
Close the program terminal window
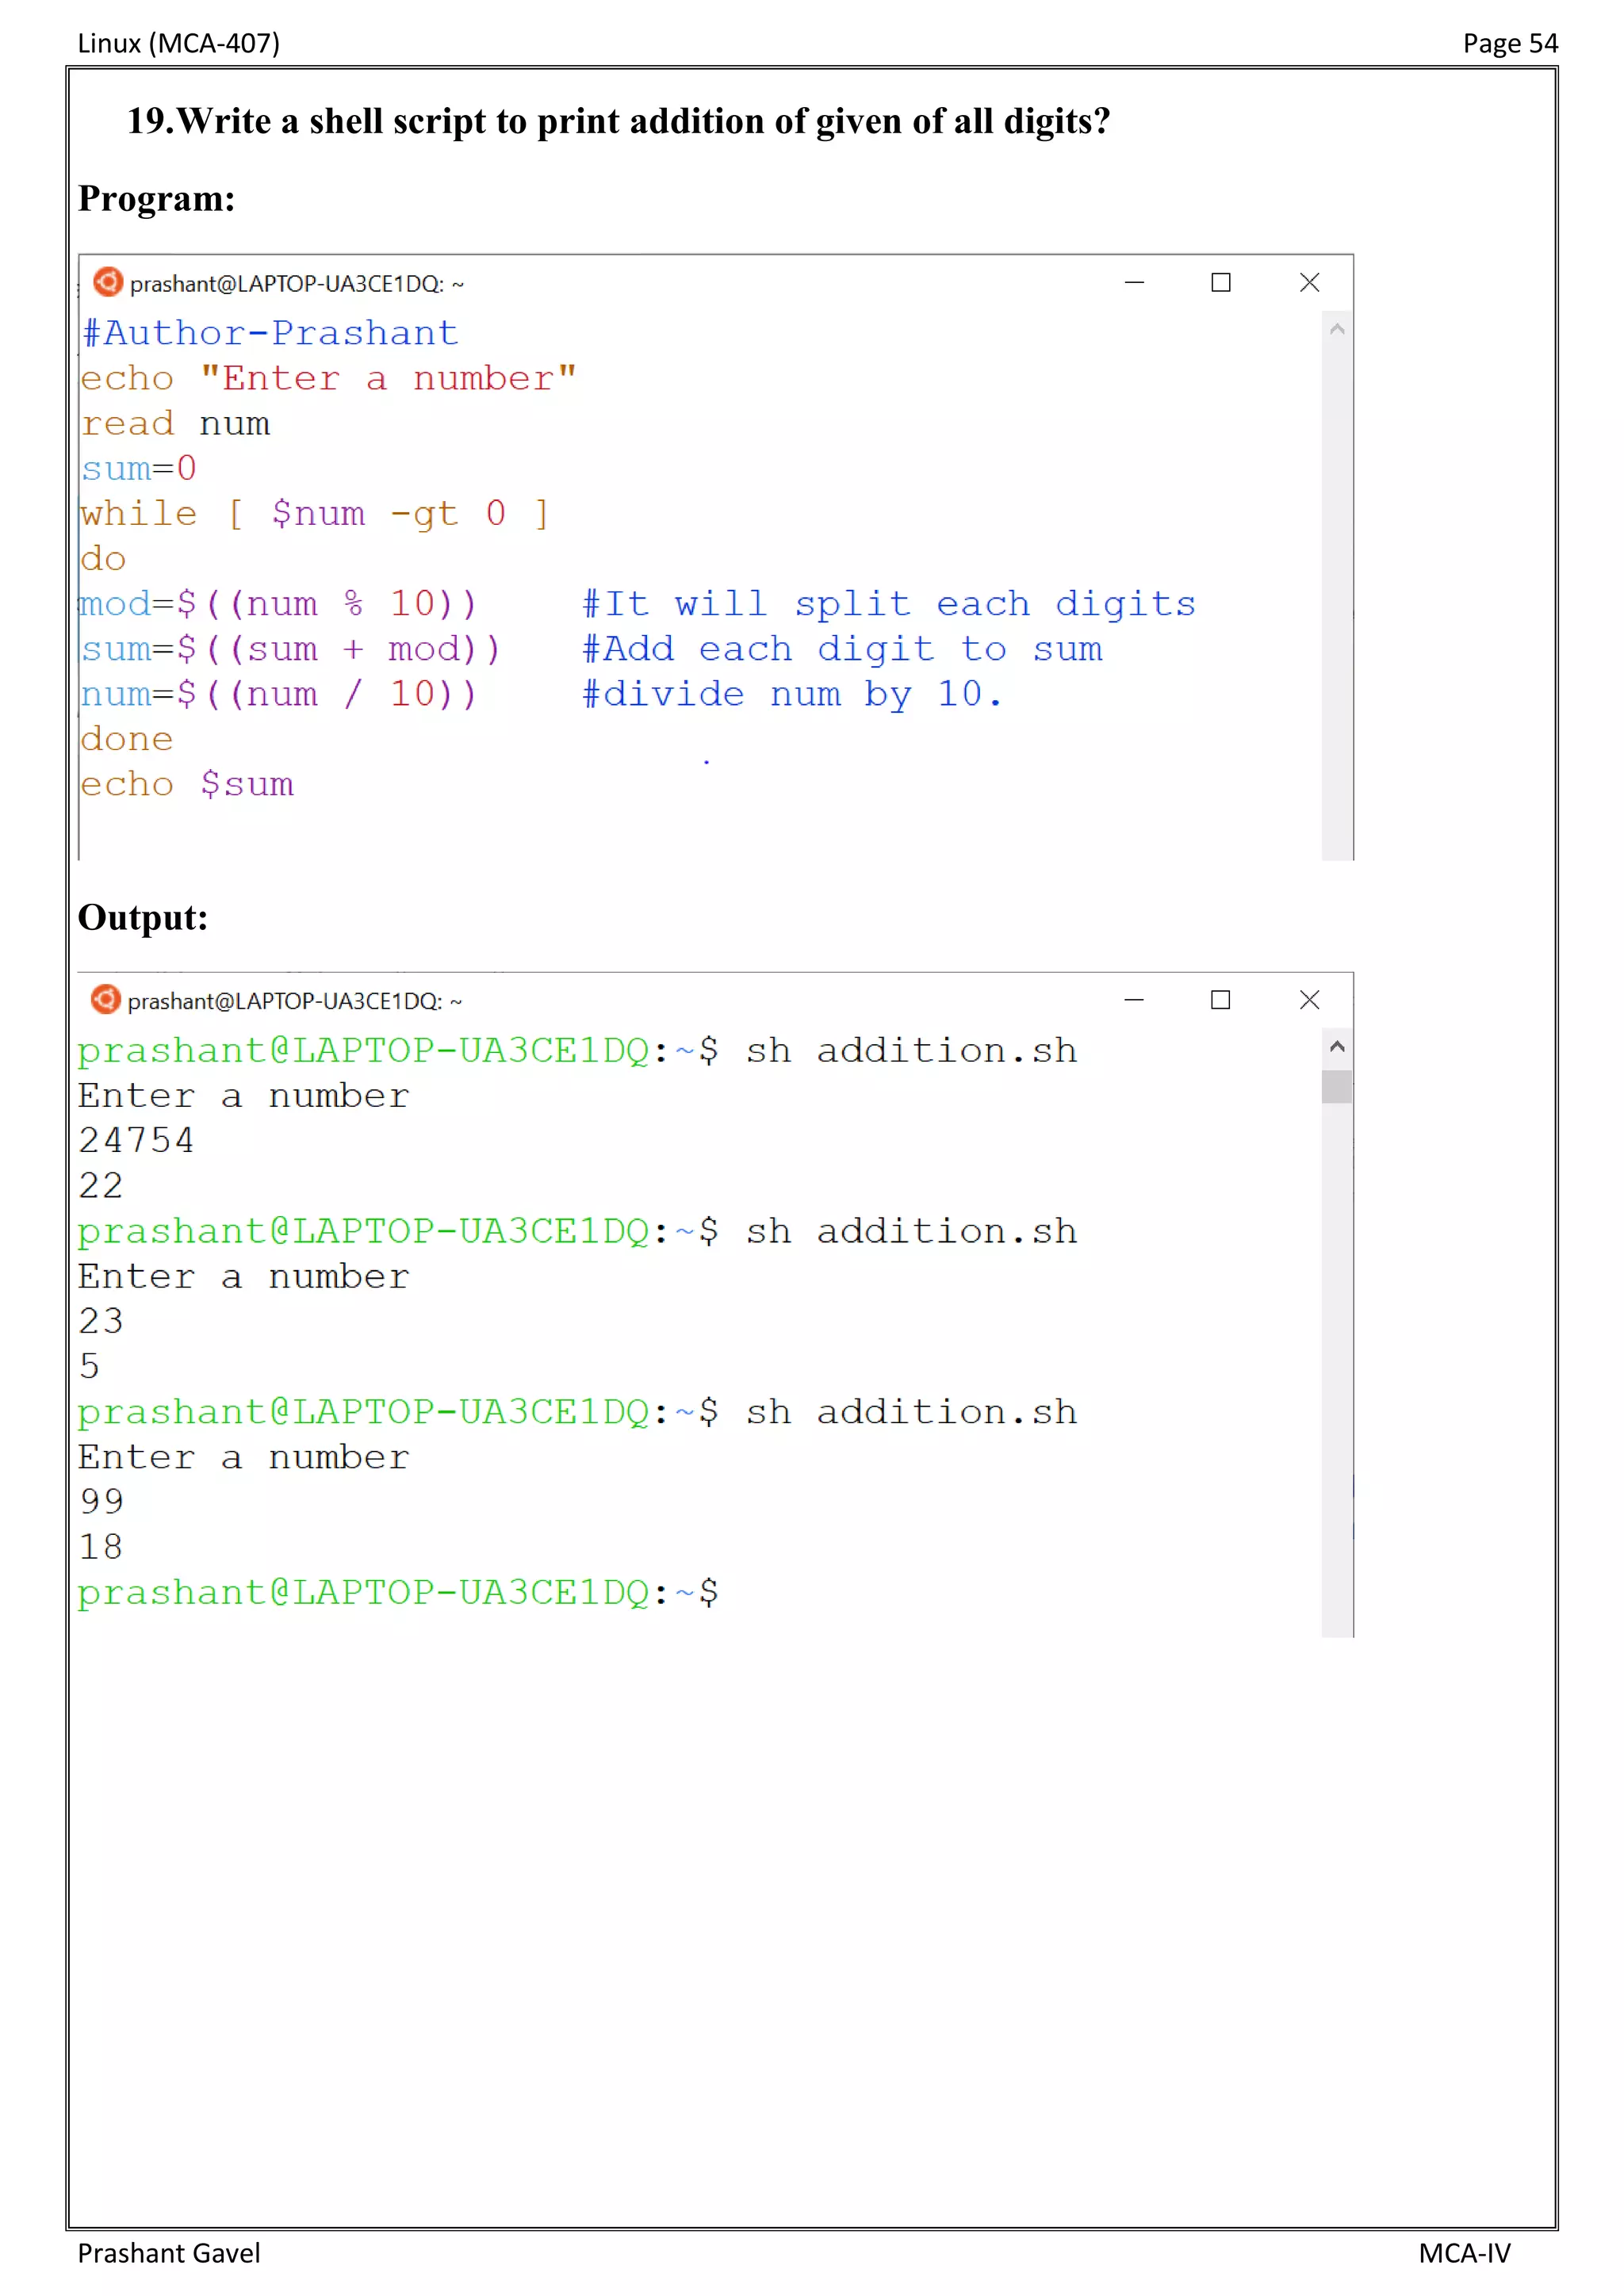[1309, 283]
